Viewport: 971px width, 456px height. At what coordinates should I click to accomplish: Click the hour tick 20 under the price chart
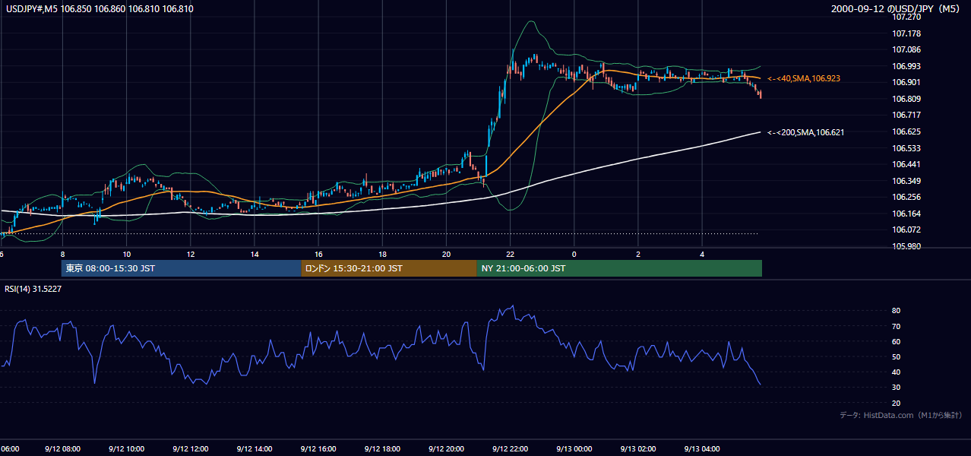coord(446,254)
